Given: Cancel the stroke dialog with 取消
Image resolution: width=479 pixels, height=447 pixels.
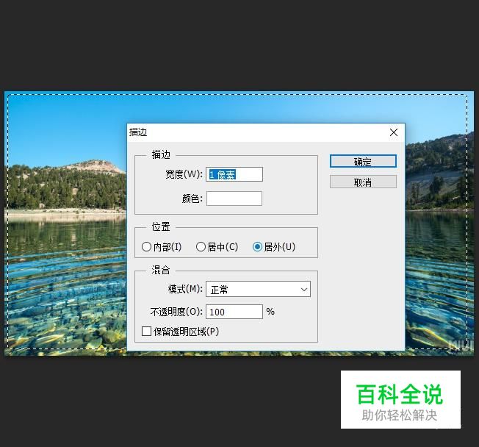Looking at the screenshot, I should [363, 182].
